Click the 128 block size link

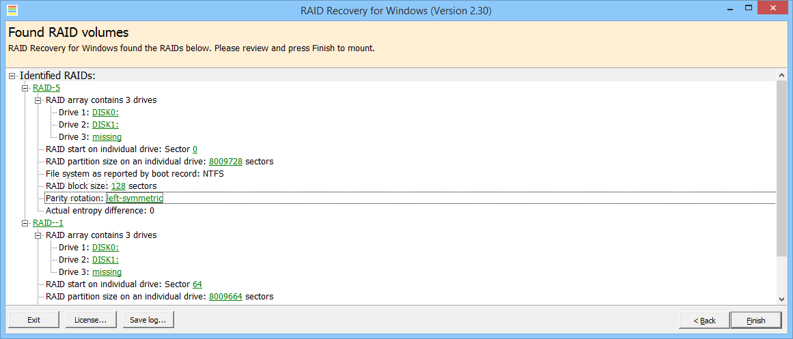coord(118,186)
